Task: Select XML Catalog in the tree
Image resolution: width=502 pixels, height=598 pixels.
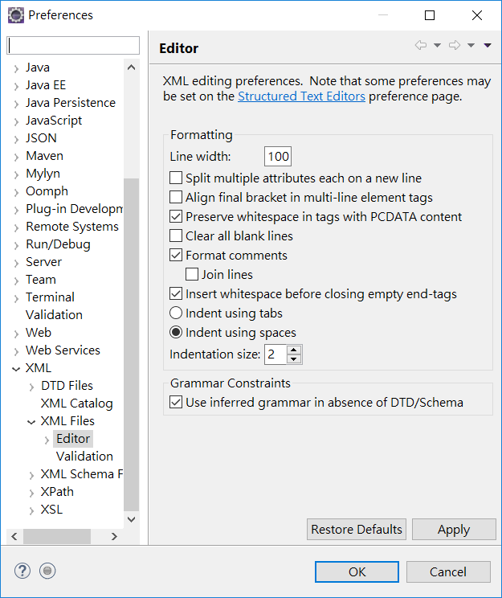Action: tap(76, 403)
